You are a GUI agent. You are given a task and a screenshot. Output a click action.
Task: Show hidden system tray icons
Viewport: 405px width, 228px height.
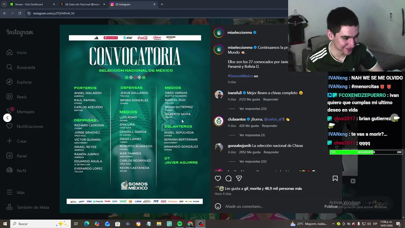click(333, 224)
